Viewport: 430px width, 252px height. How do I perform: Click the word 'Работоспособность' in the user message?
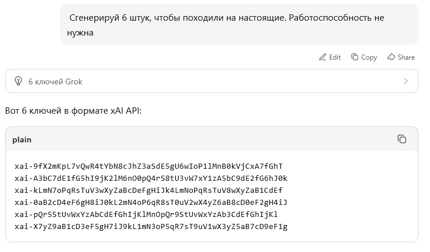pyautogui.click(x=330, y=18)
